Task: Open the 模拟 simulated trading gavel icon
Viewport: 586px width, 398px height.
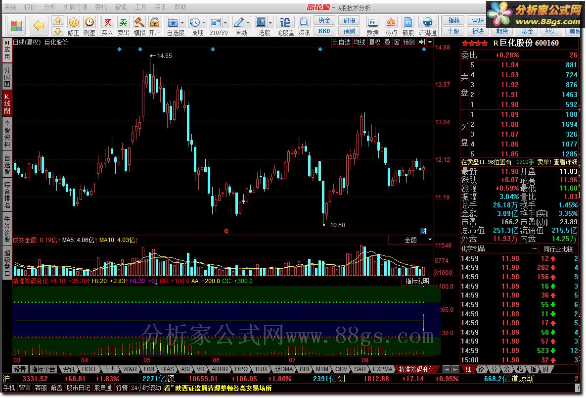Action: pyautogui.click(x=139, y=26)
